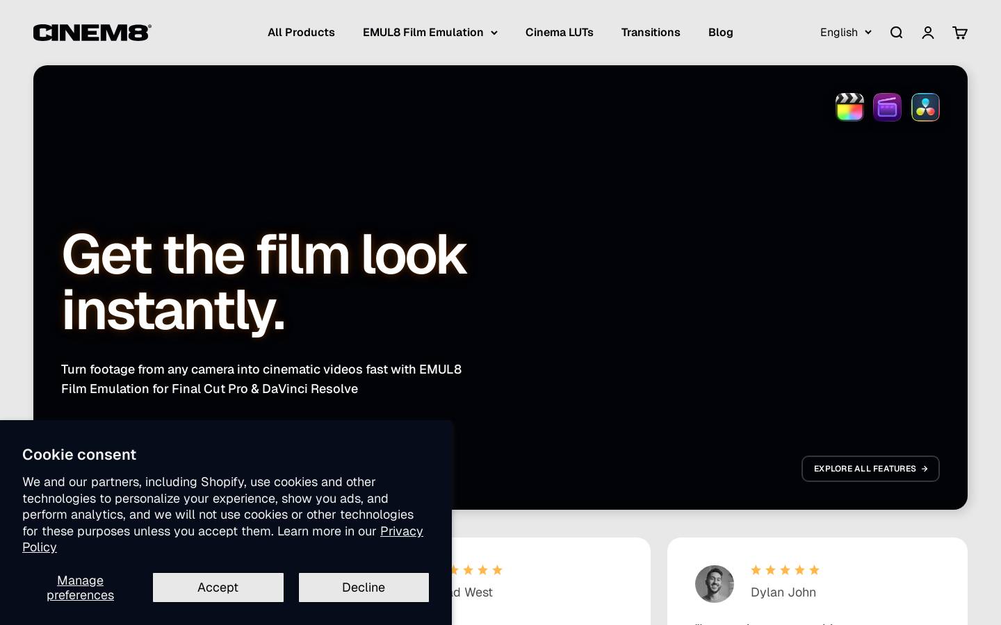The image size is (1001, 625).
Task: Click the 'Get the film look instantly.' headline
Action: (263, 281)
